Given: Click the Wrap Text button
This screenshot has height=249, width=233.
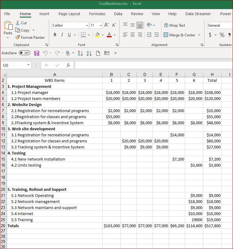Looking at the screenshot, I should click(174, 25).
